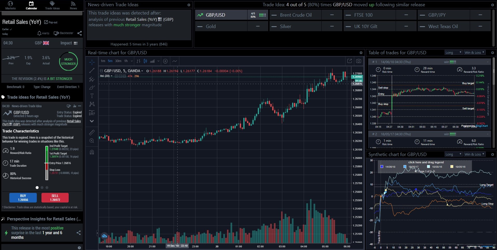Select the trend line drawing tool
The height and width of the screenshot is (250, 497).
pos(92,71)
